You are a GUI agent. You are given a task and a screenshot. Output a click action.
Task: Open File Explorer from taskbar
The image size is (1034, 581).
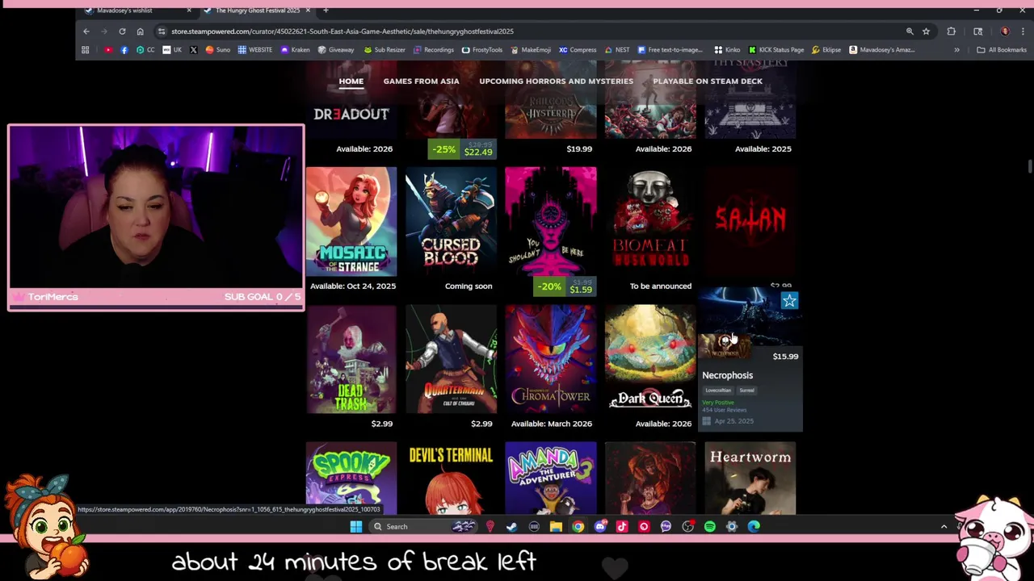(x=556, y=526)
